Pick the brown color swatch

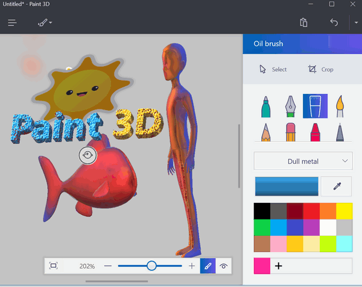pos(262,244)
